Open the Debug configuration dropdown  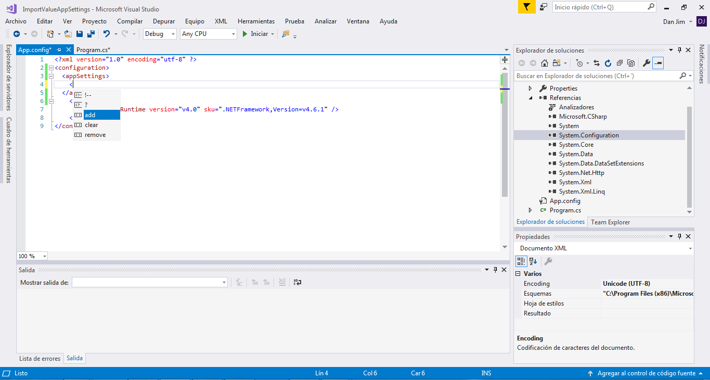pyautogui.click(x=161, y=34)
